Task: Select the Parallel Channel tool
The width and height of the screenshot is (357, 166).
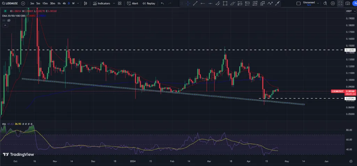Action: coord(218,3)
